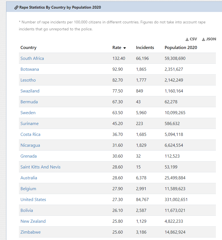
Task: Download the table as JSON
Action: 209,39
